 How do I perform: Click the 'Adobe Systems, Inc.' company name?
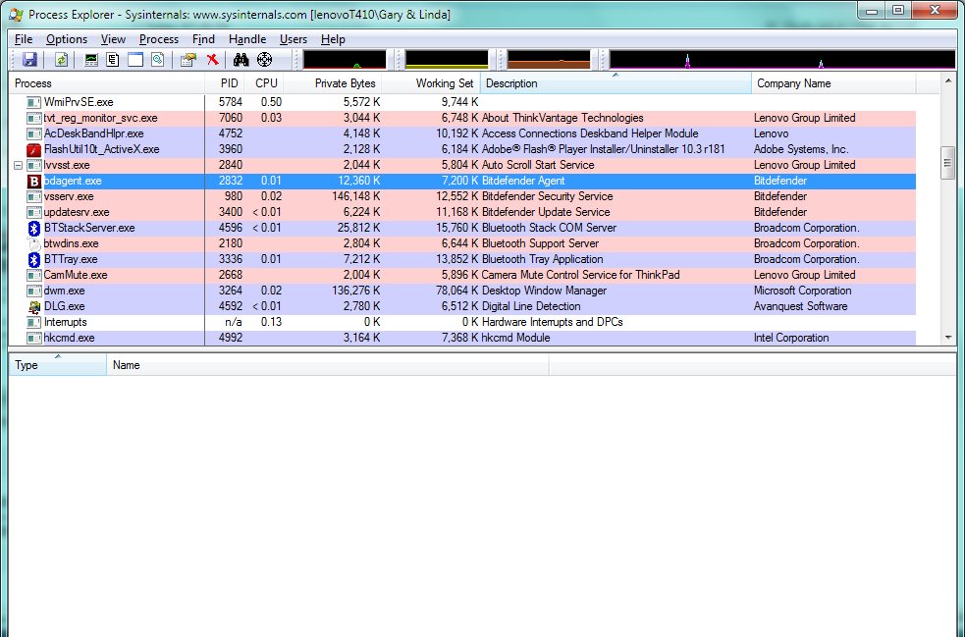pos(801,149)
